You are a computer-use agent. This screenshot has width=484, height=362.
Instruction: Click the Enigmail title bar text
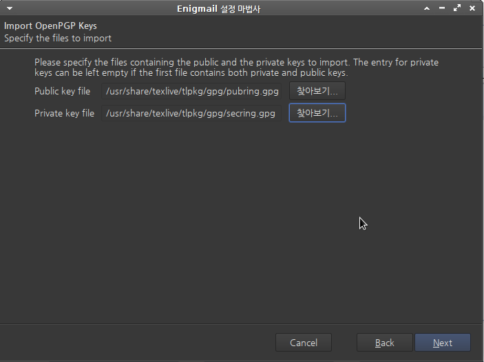coord(218,9)
